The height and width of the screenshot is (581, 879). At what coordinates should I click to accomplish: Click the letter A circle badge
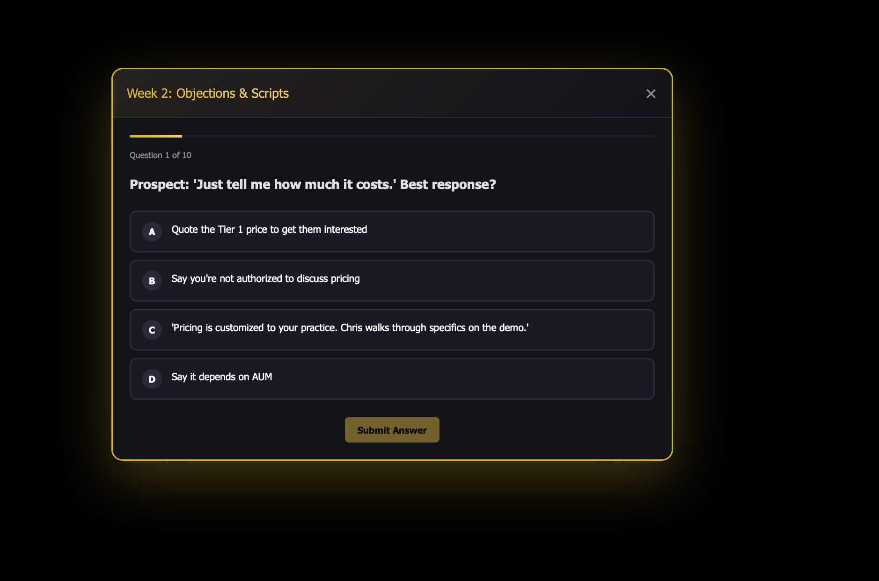pos(152,231)
